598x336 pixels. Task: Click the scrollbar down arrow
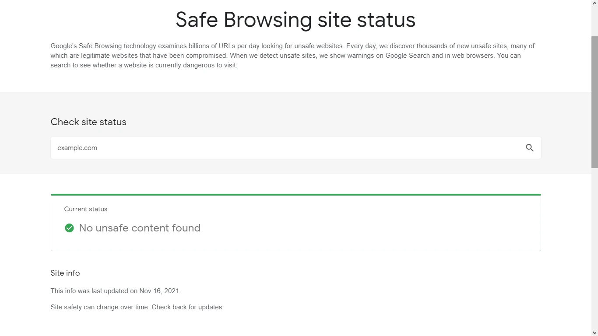pyautogui.click(x=594, y=332)
